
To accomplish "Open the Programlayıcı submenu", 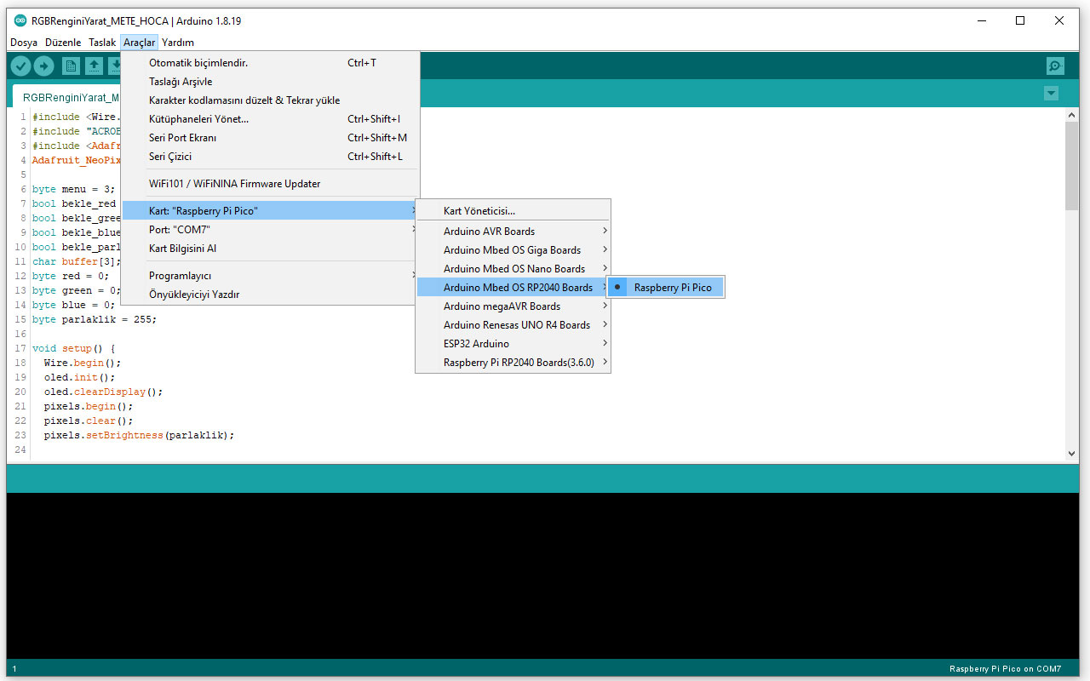I will point(270,276).
